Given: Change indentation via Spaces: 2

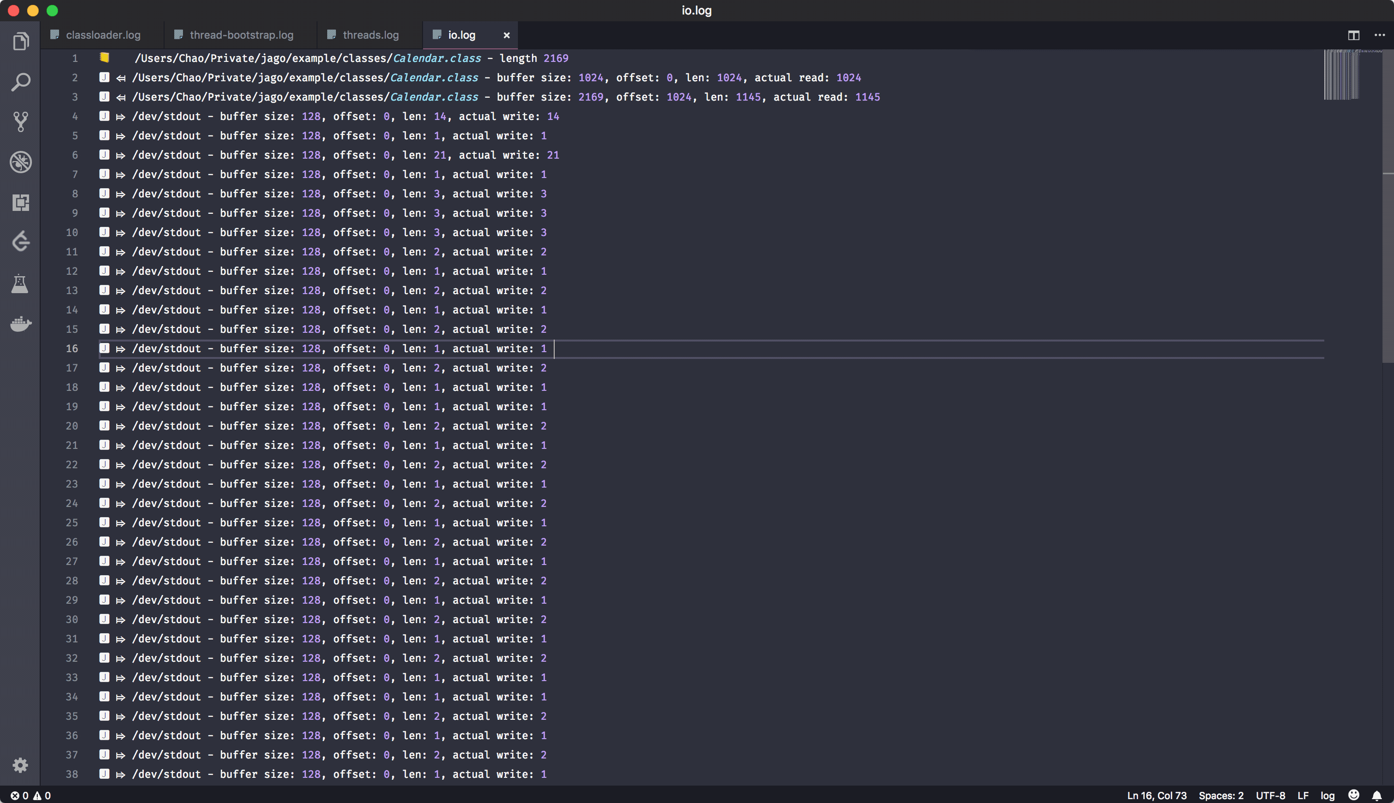Looking at the screenshot, I should click(1221, 795).
